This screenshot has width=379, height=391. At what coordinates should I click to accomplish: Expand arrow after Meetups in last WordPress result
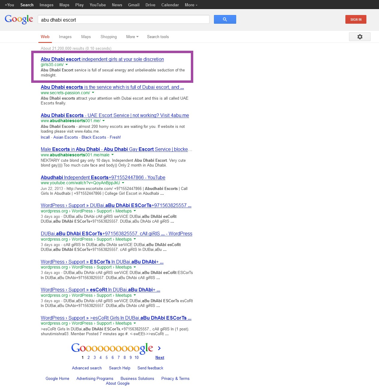[135, 323]
